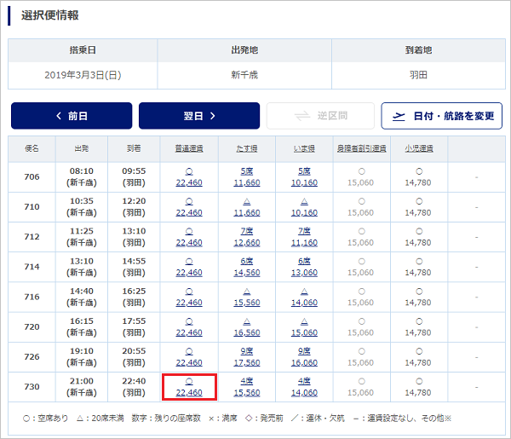
Task: Open the いま得 column header link
Action: point(304,148)
